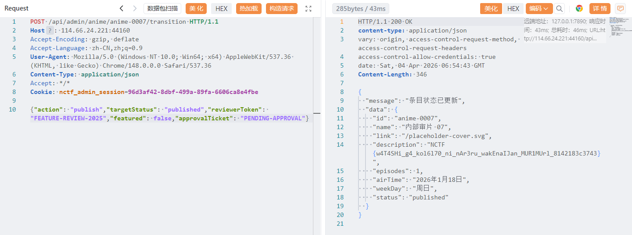Click the "FEATURE-REVIEW-2025" token value

68,118
